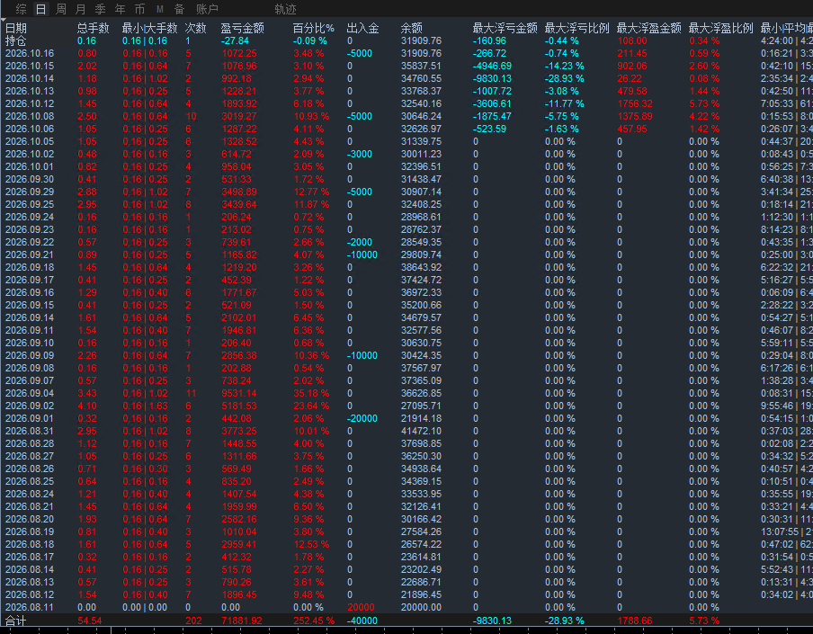This screenshot has width=813, height=634.
Task: Open the 季 quarterly tab
Action: pyautogui.click(x=100, y=9)
